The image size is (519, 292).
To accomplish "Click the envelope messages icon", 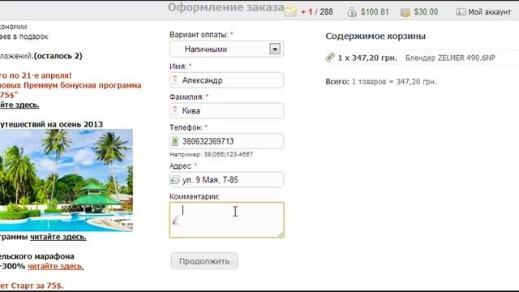I will click(x=290, y=12).
